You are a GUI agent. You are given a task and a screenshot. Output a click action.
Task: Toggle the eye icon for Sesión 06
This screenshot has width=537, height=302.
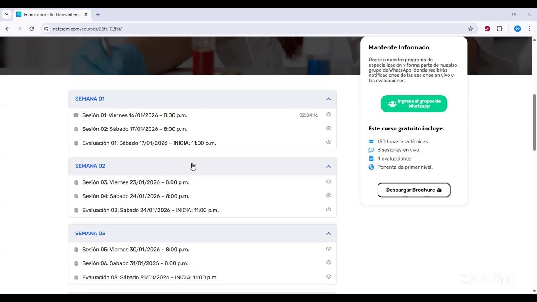(x=329, y=263)
